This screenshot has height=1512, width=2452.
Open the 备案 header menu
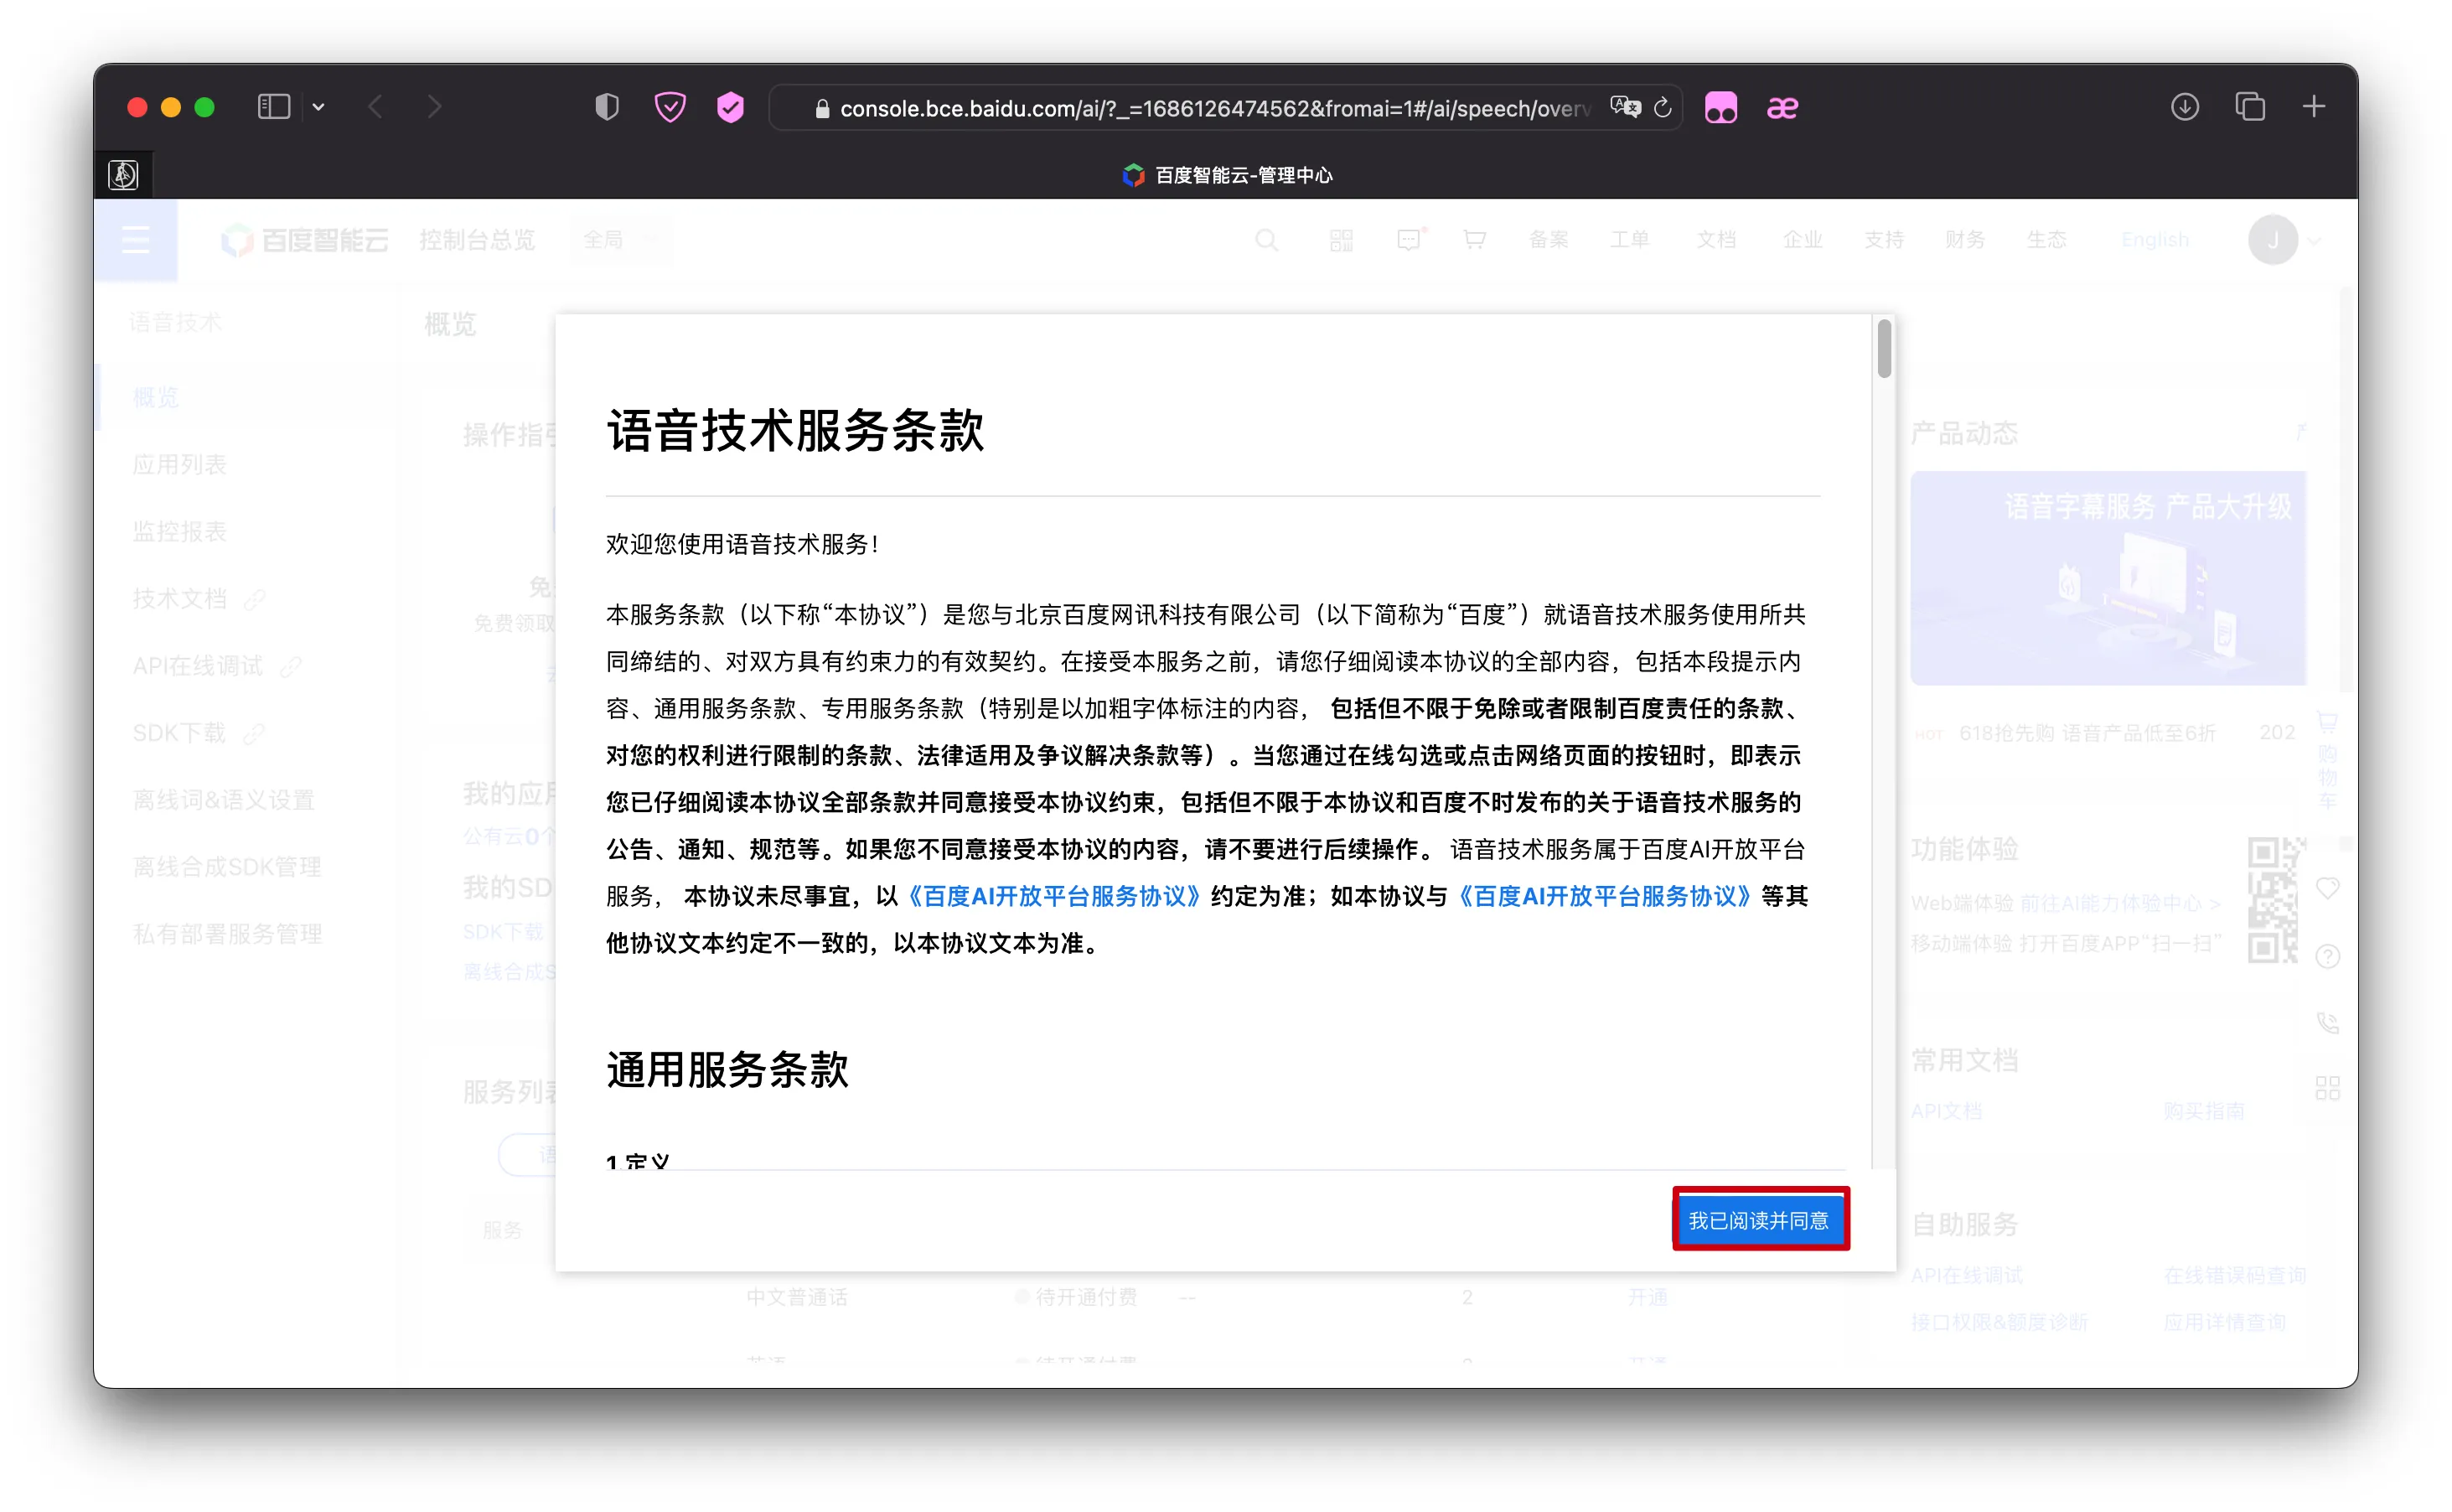[1549, 240]
